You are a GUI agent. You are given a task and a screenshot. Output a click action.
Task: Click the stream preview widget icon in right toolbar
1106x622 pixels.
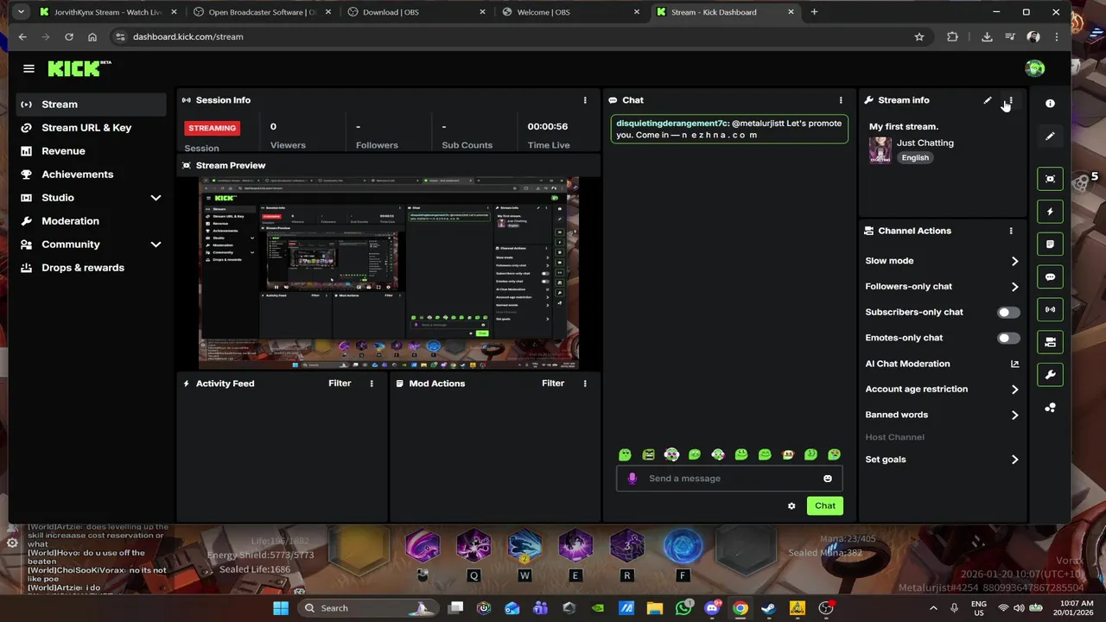click(x=1050, y=179)
